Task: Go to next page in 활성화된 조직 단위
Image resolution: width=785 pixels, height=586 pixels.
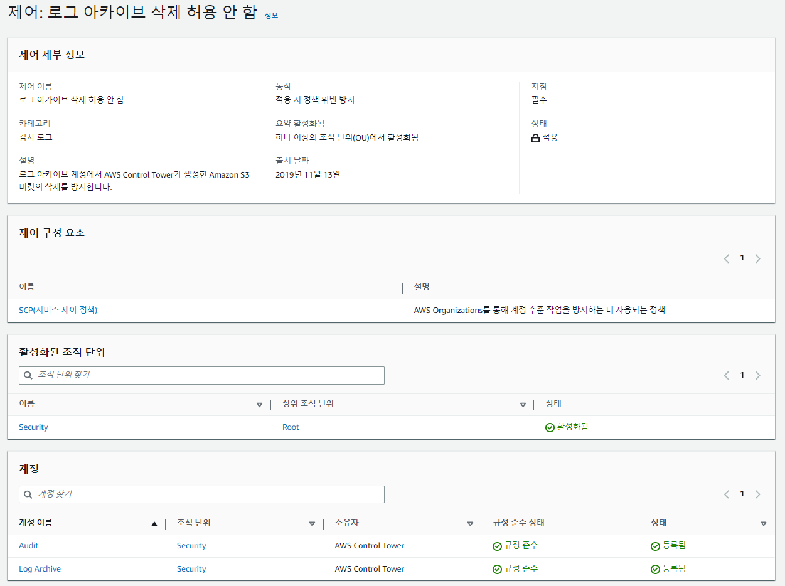Action: (x=757, y=375)
